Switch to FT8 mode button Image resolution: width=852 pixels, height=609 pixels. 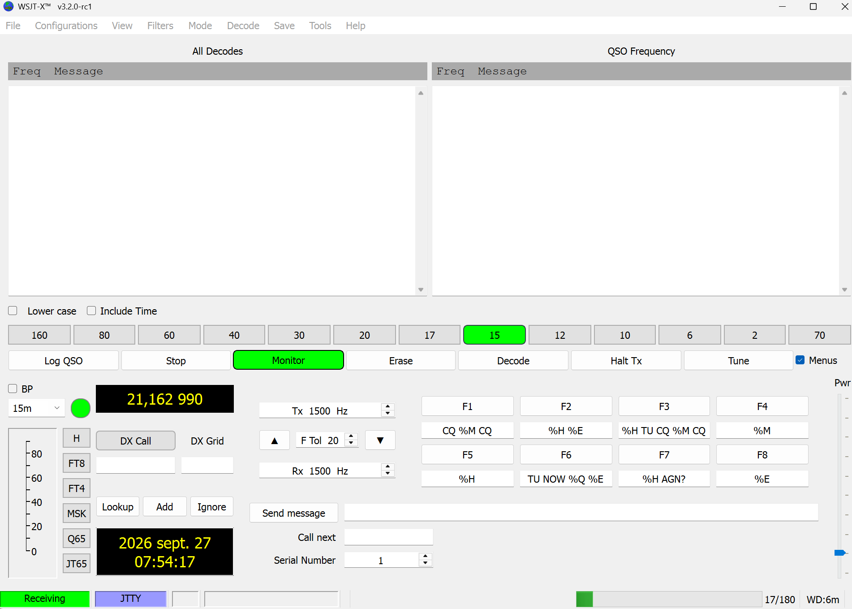[x=77, y=463]
